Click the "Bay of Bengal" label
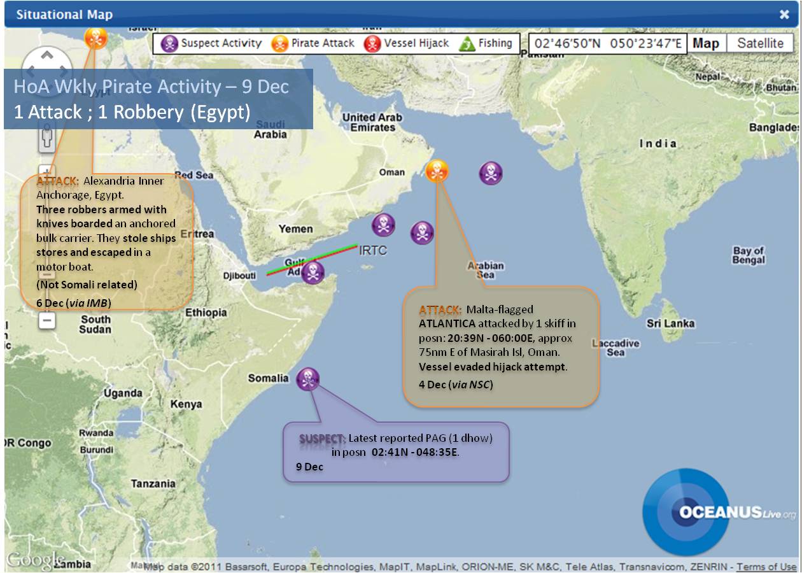Viewport: 802px width, 573px height. (x=749, y=255)
